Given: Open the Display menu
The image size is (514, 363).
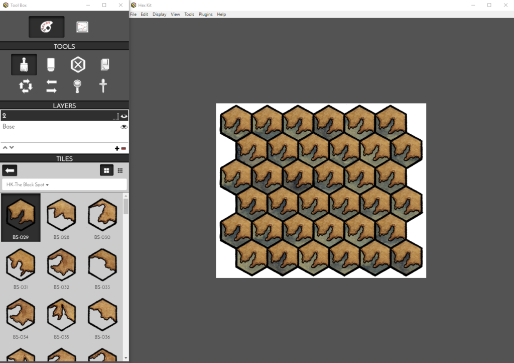Looking at the screenshot, I should point(159,15).
